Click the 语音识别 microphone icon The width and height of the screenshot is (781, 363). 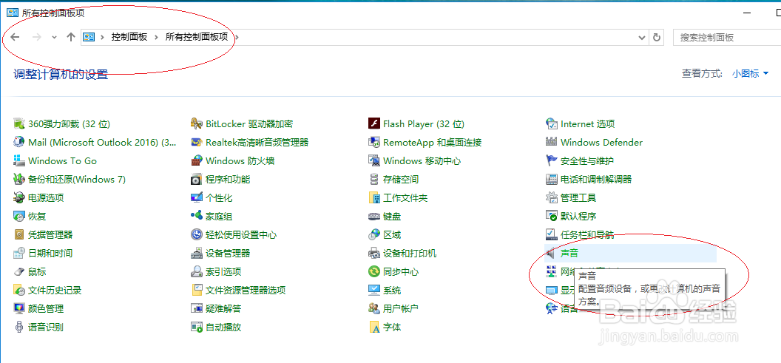pos(19,328)
